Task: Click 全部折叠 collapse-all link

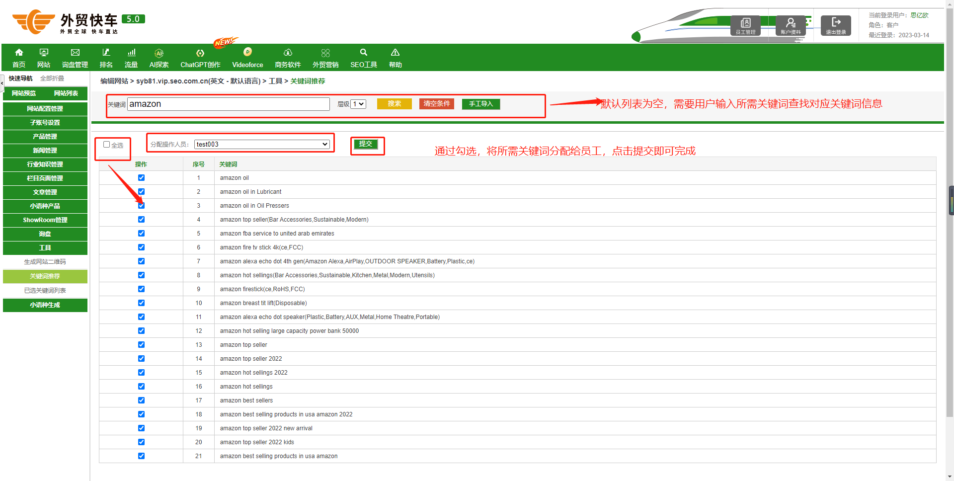Action: click(x=52, y=79)
